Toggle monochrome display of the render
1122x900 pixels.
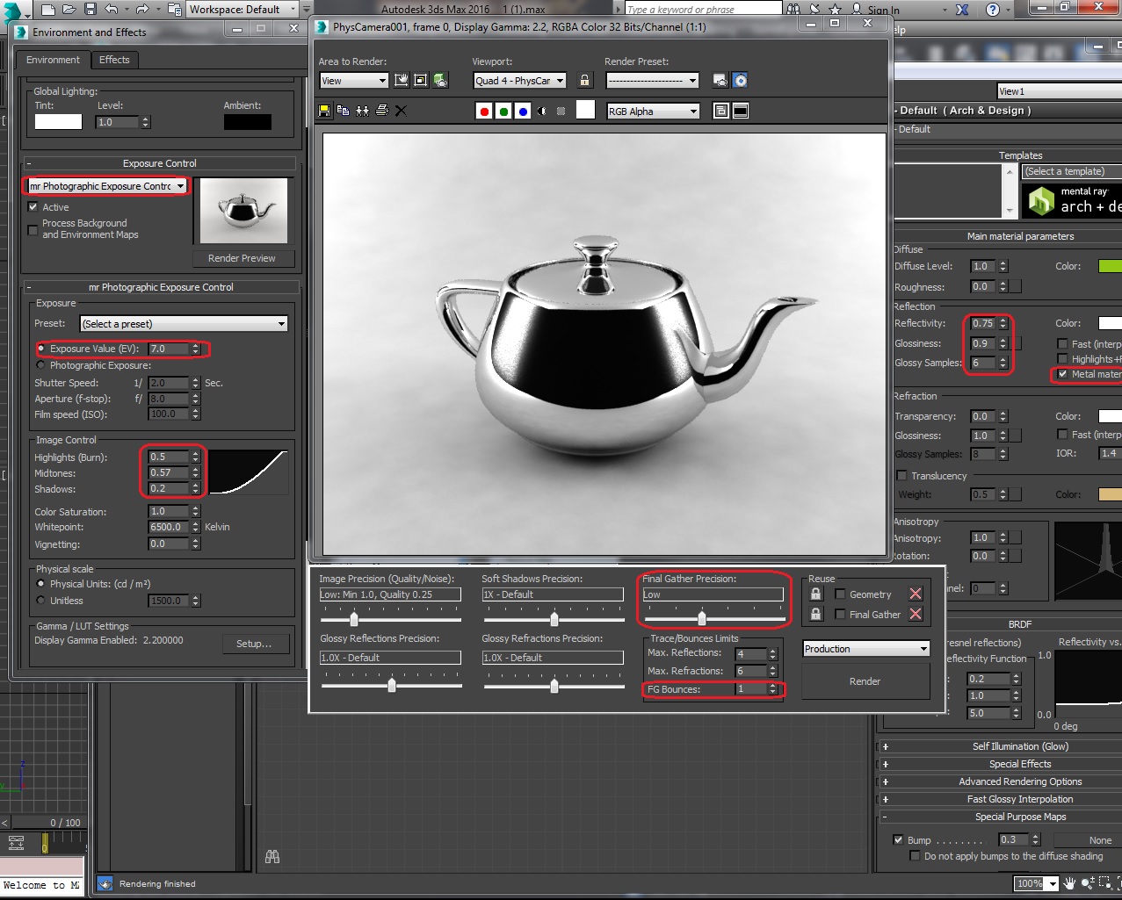tap(541, 110)
